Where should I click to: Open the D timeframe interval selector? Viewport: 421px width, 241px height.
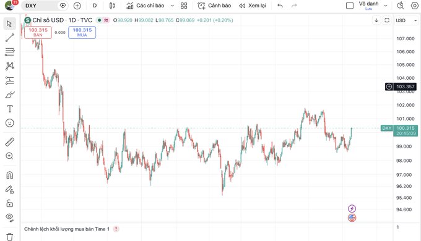[95, 6]
